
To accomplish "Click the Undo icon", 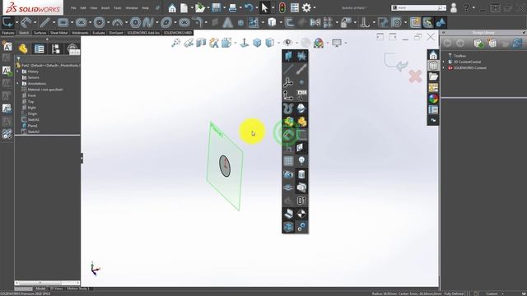I will (249, 7).
